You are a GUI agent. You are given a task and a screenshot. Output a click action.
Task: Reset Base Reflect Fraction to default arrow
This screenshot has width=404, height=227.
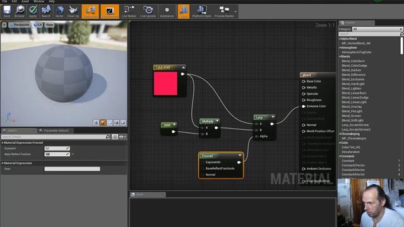coord(73,154)
